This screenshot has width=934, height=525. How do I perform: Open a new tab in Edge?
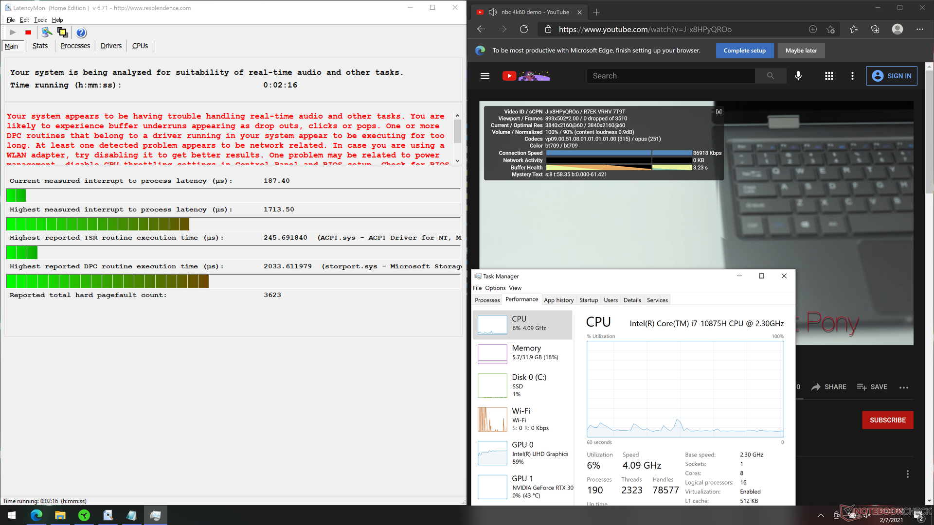coord(596,12)
